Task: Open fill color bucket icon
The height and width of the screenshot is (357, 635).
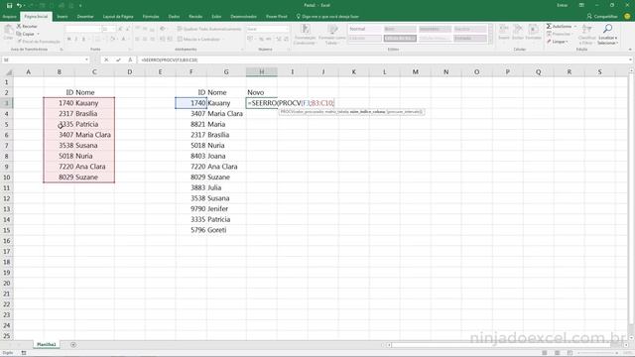Action: 112,39
